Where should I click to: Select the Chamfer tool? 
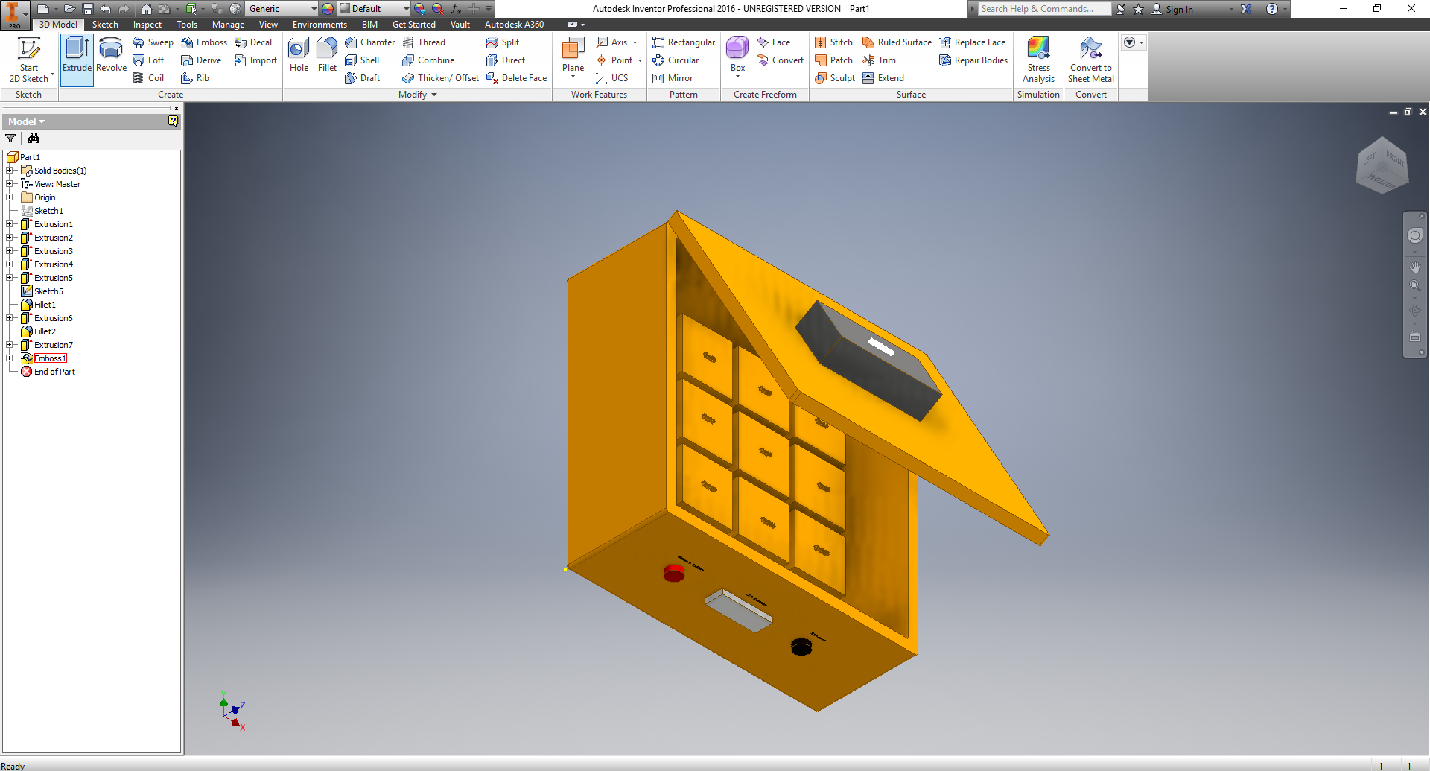(x=370, y=42)
